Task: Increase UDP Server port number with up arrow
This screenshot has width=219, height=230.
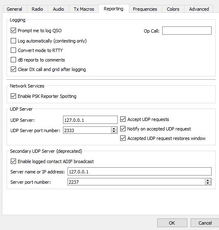Action: point(114,129)
